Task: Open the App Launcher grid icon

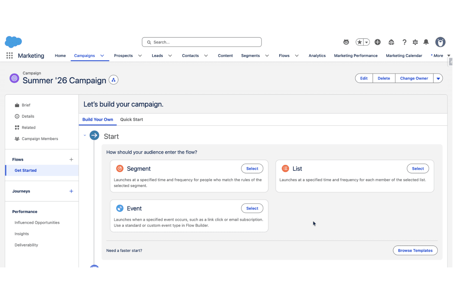Action: coord(9,55)
